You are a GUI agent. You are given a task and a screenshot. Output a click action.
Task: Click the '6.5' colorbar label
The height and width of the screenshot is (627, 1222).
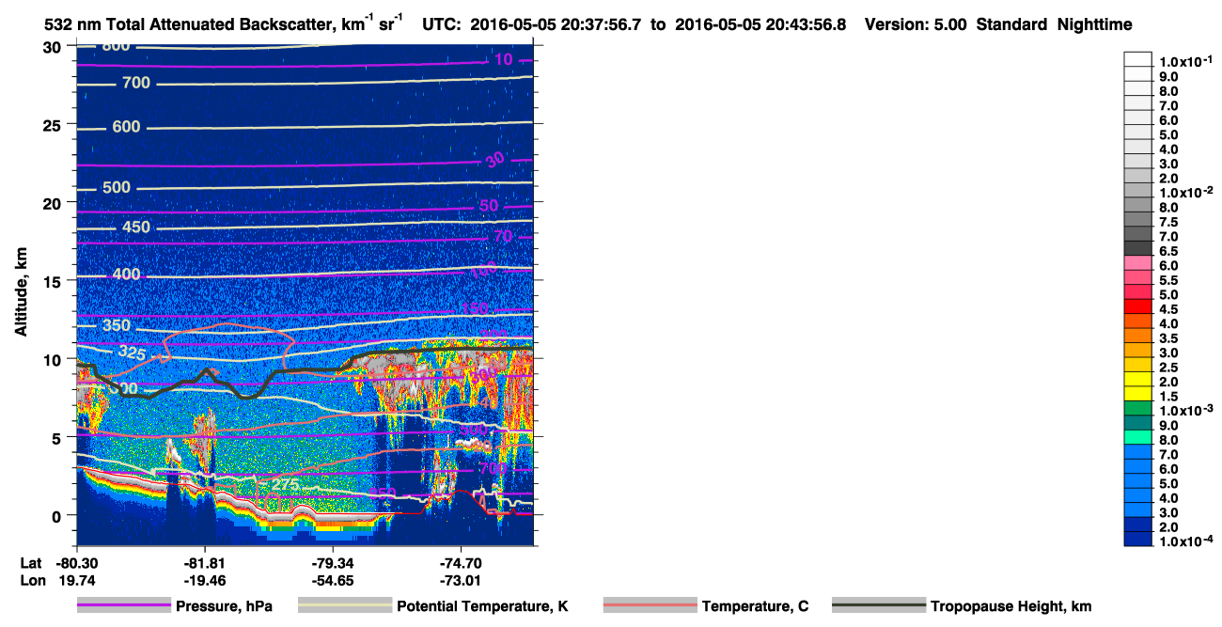(x=1170, y=251)
